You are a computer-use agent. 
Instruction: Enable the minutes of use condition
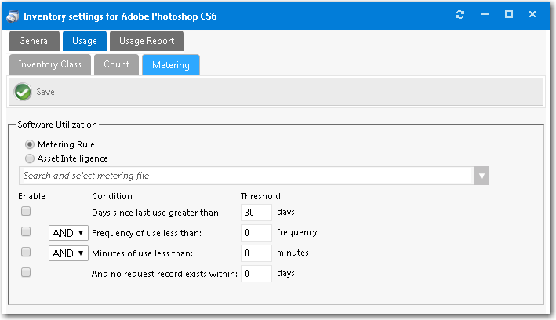click(x=26, y=253)
